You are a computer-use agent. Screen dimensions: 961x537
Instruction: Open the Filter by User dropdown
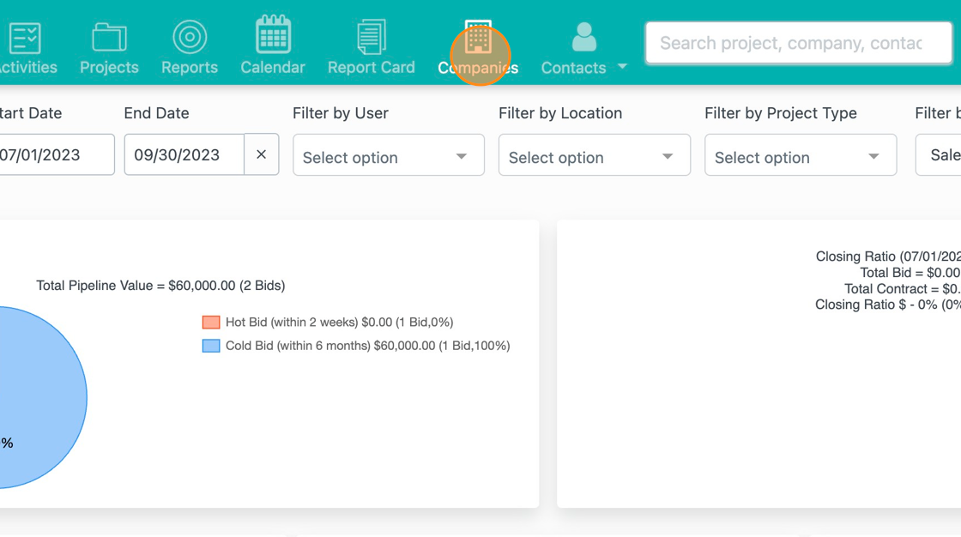tap(388, 155)
